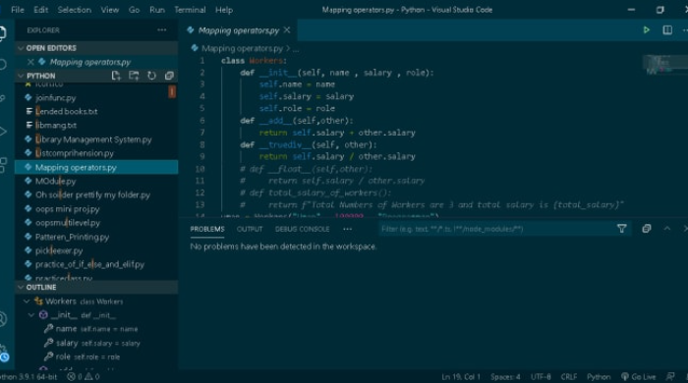Change end of line sequence CRLF
The image size is (688, 383).
click(x=569, y=376)
